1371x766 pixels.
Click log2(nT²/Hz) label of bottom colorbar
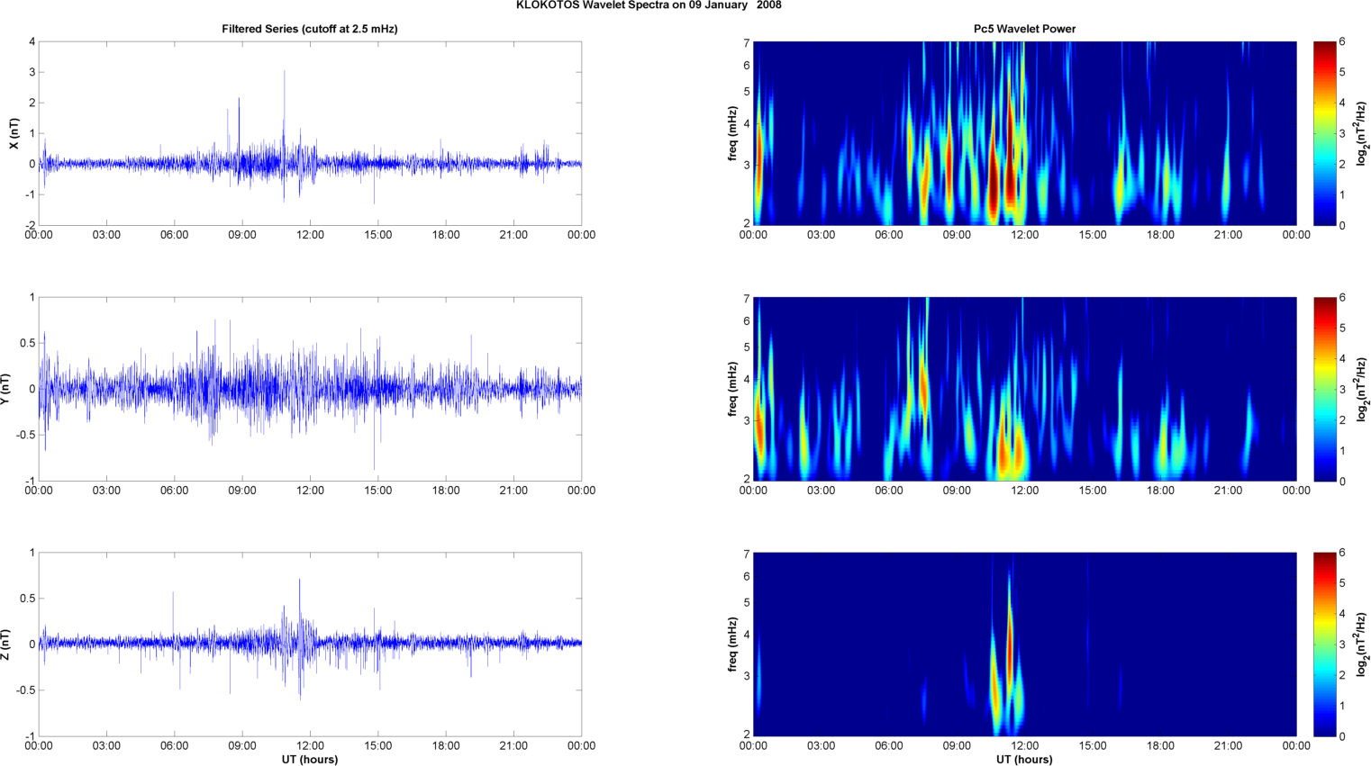click(x=1361, y=644)
